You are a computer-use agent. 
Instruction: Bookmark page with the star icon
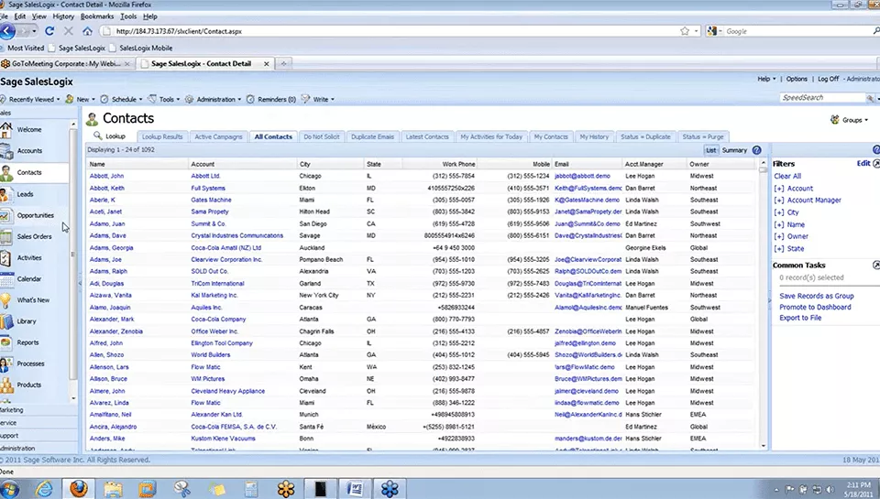tap(685, 31)
